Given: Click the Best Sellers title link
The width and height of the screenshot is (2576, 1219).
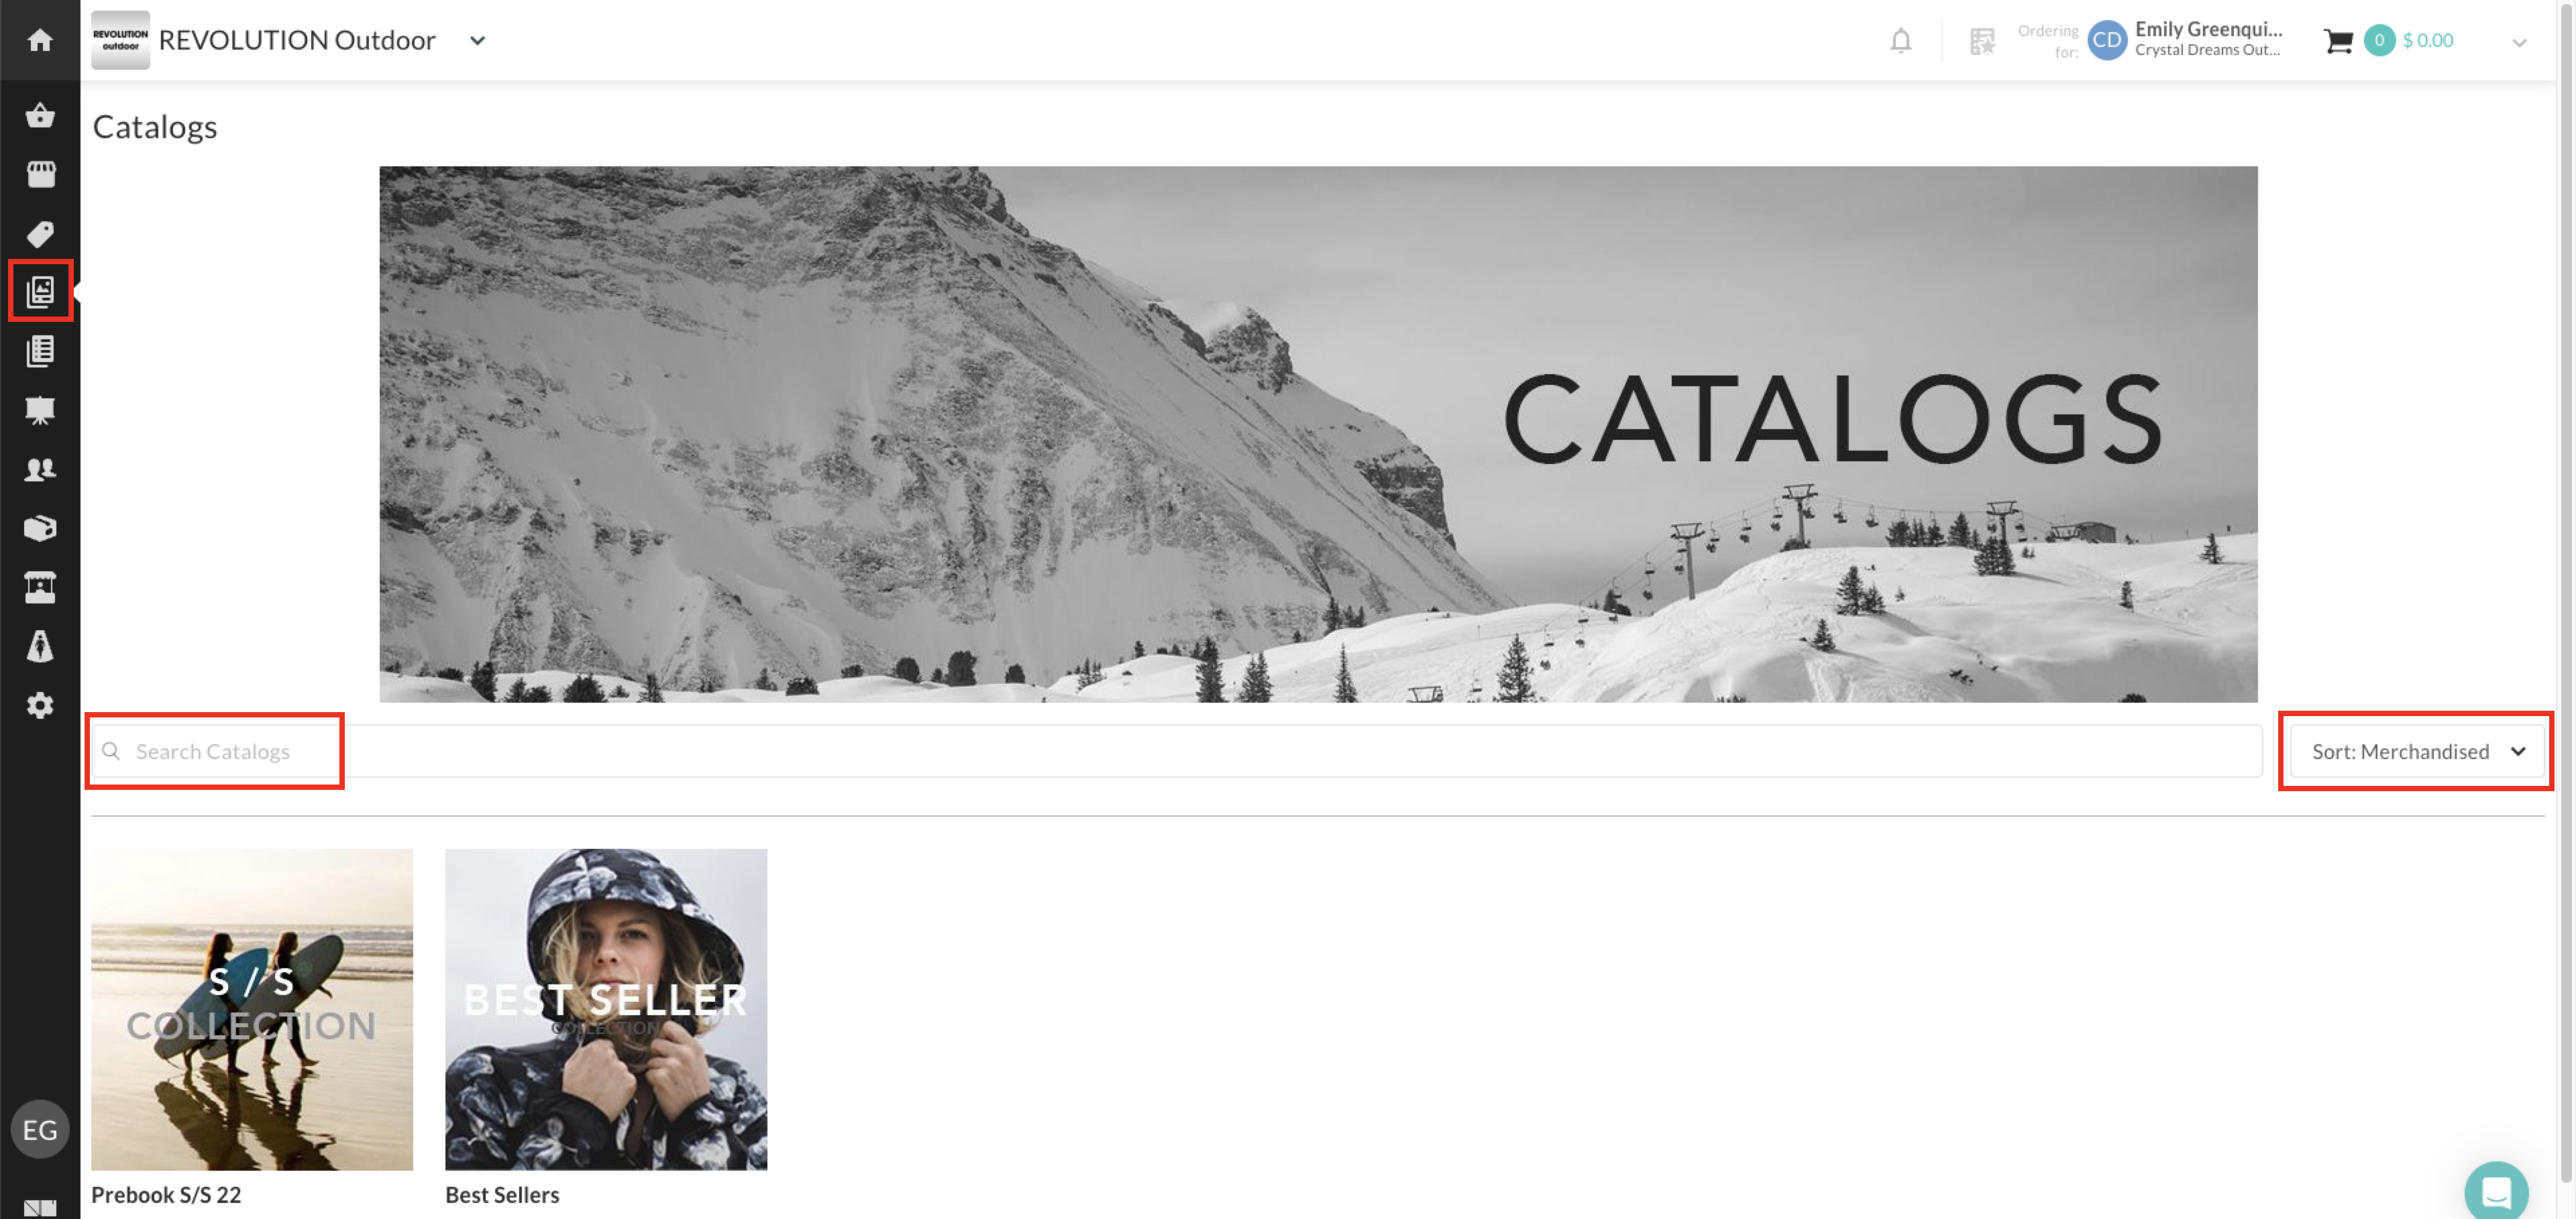Looking at the screenshot, I should tap(502, 1194).
